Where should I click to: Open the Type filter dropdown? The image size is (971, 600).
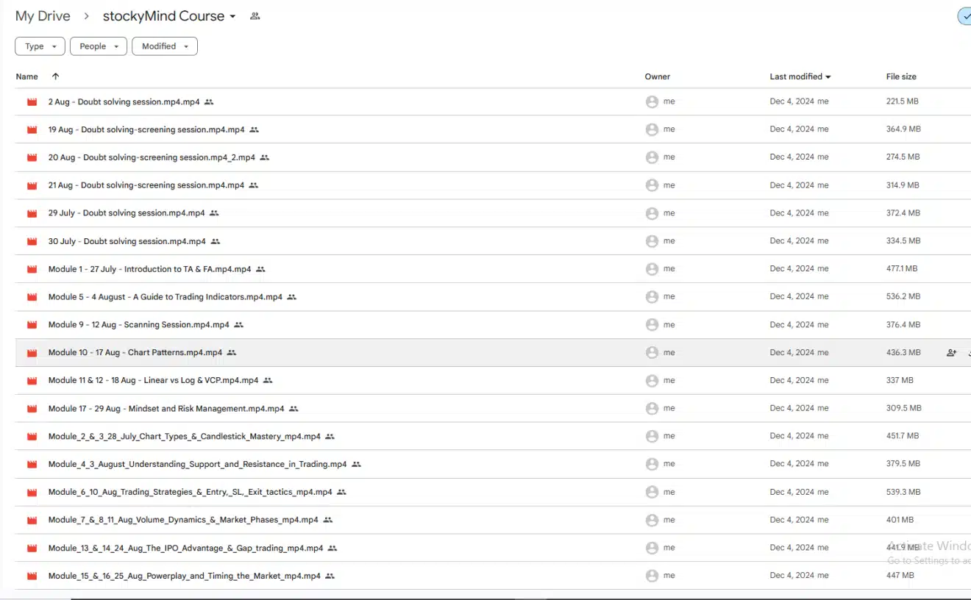point(40,46)
